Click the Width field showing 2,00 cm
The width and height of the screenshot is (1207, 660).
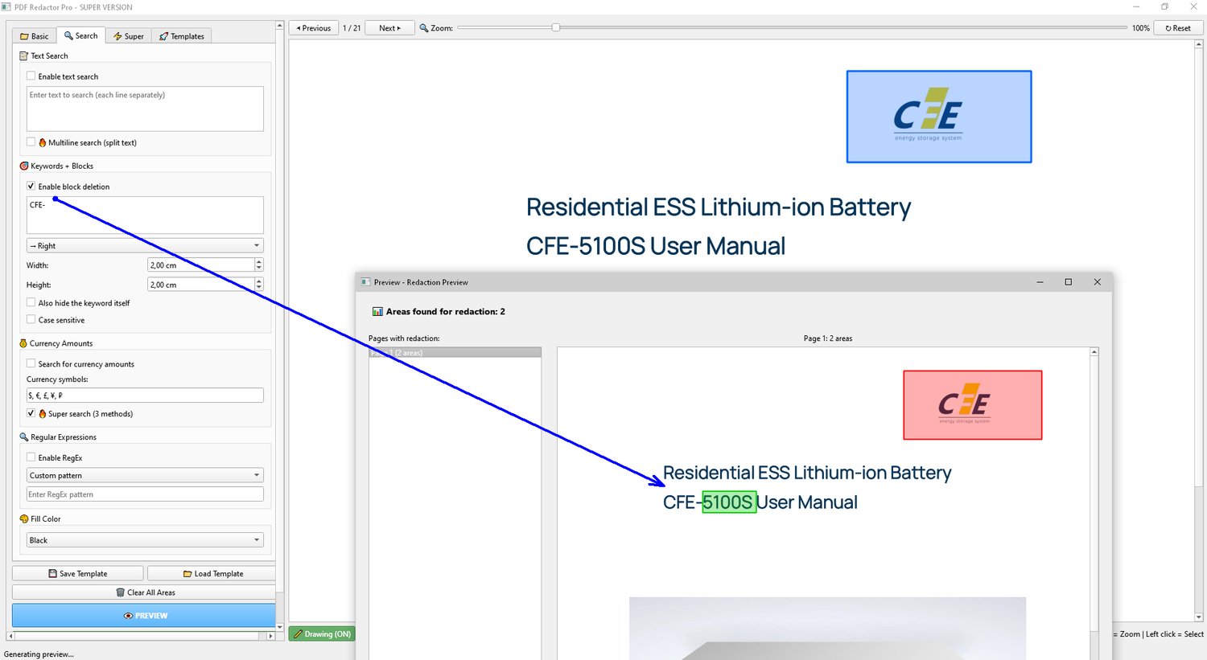[x=201, y=265]
